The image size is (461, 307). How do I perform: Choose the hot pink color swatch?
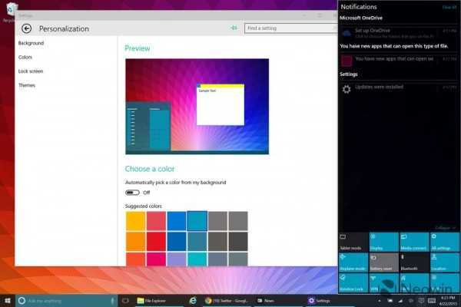[156, 259]
